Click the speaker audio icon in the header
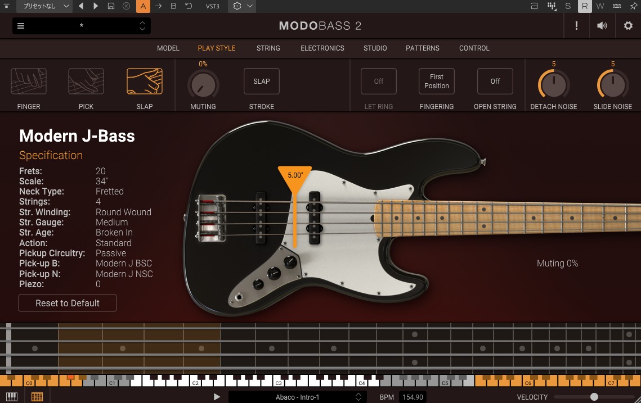 coord(602,26)
